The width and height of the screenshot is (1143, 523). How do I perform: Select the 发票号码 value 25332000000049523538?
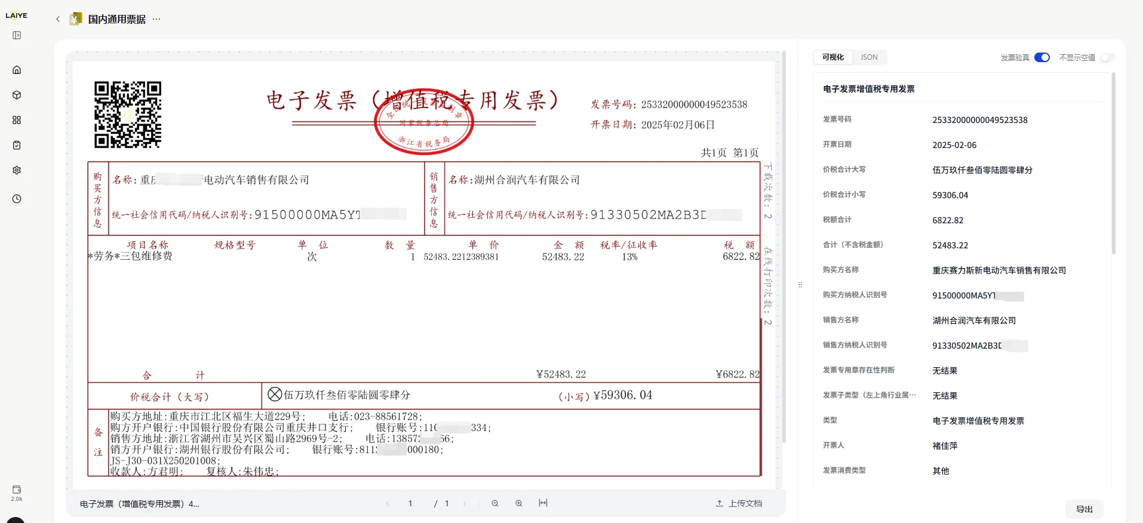click(980, 120)
